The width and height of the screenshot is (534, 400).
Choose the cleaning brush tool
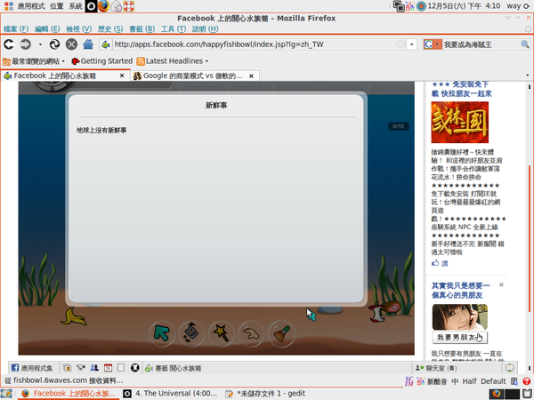pyautogui.click(x=281, y=333)
